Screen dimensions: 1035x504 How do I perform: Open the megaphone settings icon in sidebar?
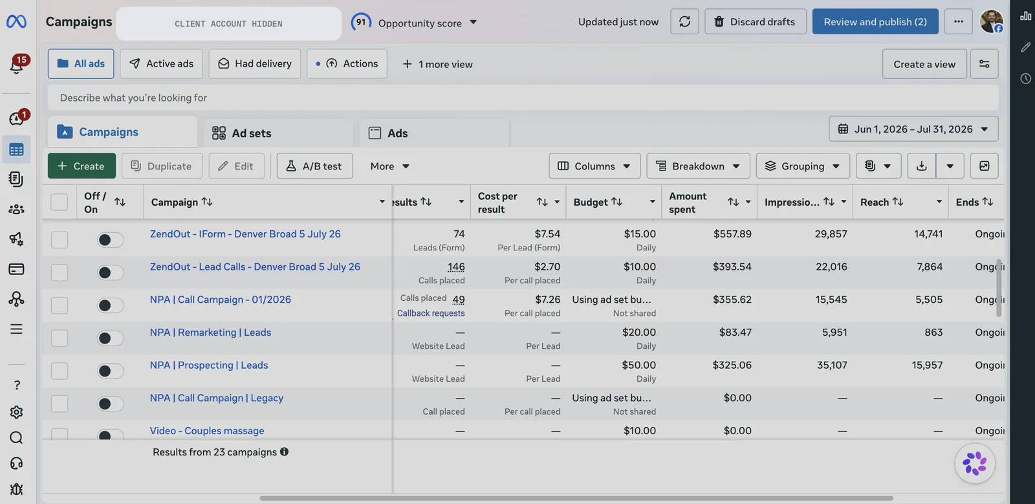[17, 239]
